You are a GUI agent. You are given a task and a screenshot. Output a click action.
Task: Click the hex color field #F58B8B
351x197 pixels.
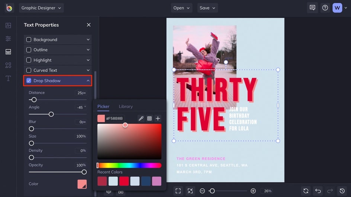(x=115, y=118)
